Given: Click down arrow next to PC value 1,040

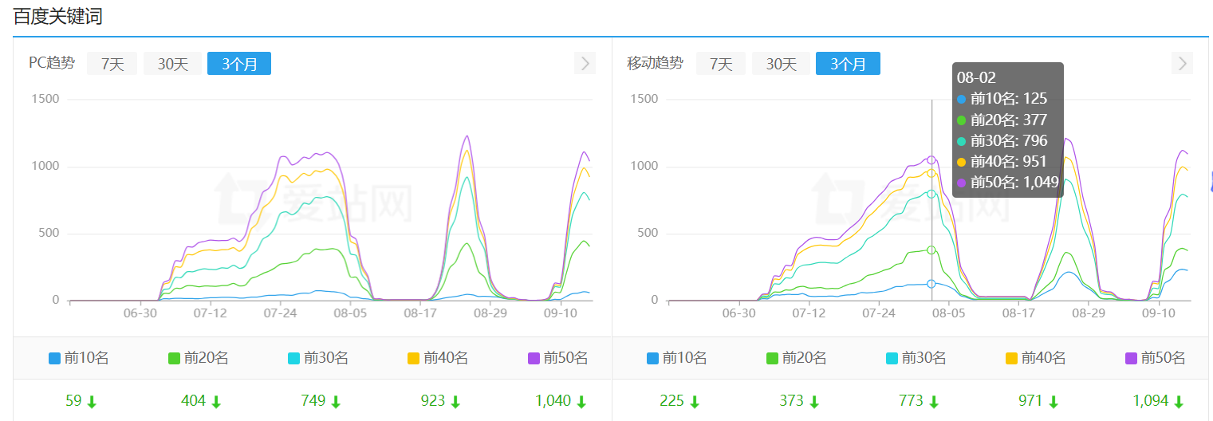Looking at the screenshot, I should (x=581, y=402).
